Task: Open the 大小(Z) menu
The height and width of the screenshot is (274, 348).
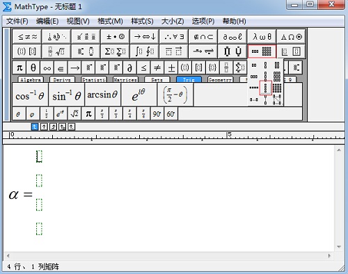Action: (173, 22)
